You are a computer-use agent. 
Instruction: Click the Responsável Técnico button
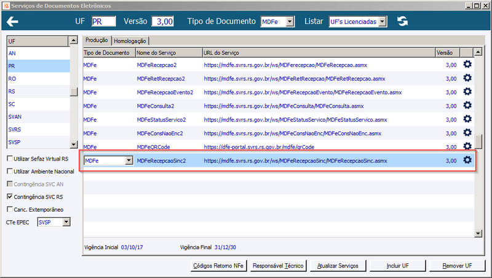pyautogui.click(x=278, y=266)
